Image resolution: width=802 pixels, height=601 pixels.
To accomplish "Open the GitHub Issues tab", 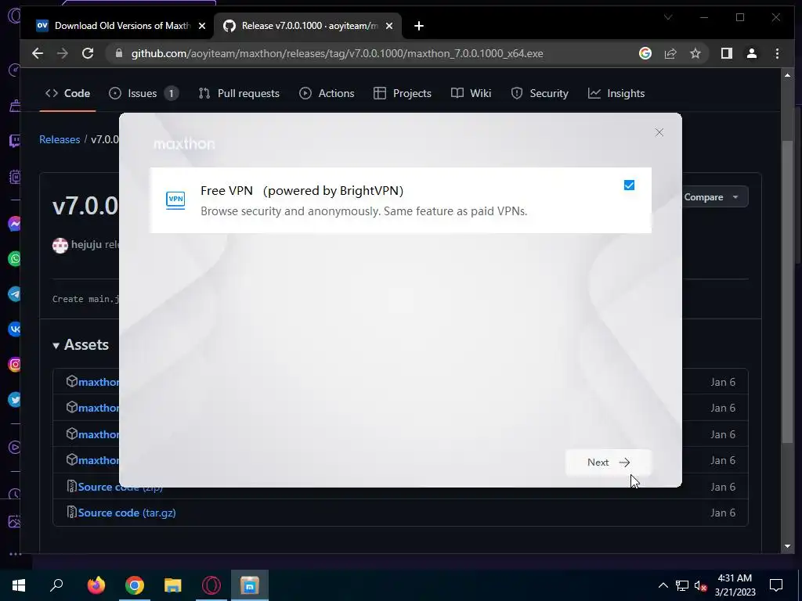I will click(x=144, y=93).
